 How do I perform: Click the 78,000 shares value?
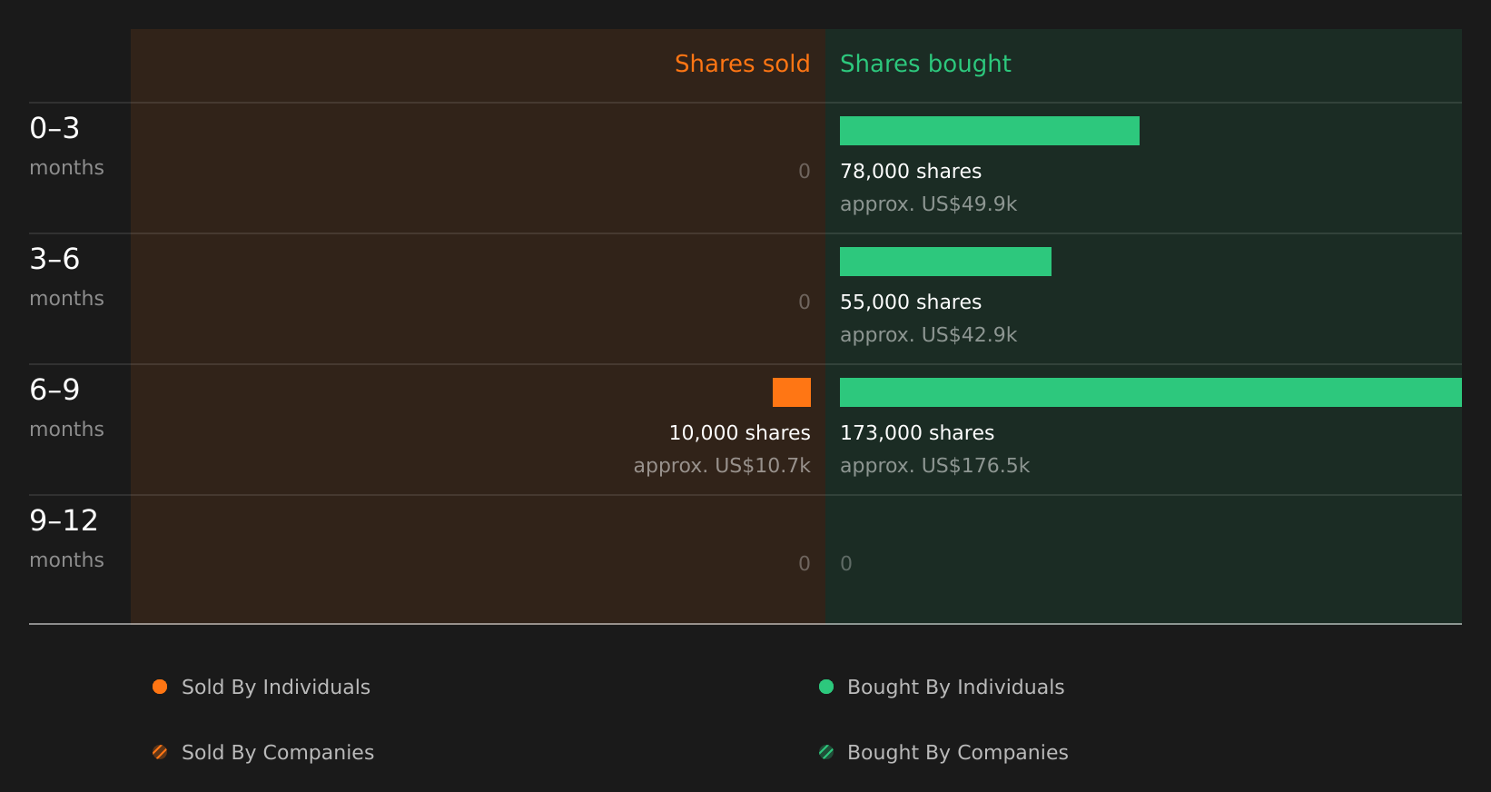(911, 172)
